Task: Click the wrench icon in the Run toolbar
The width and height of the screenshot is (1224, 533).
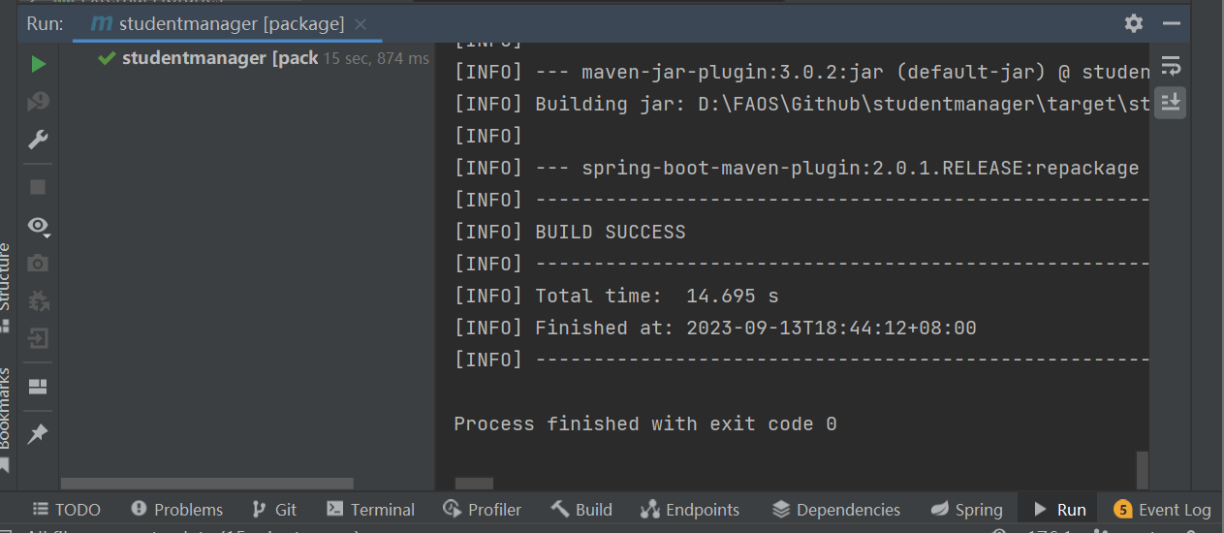Action: click(38, 140)
